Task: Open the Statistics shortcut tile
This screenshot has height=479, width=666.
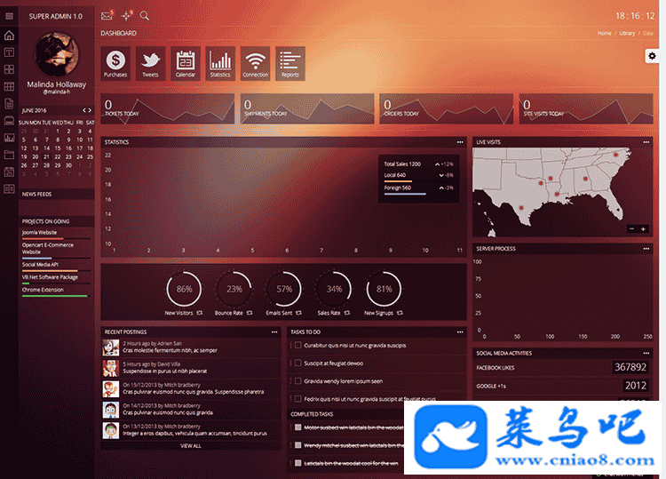Action: [220, 63]
